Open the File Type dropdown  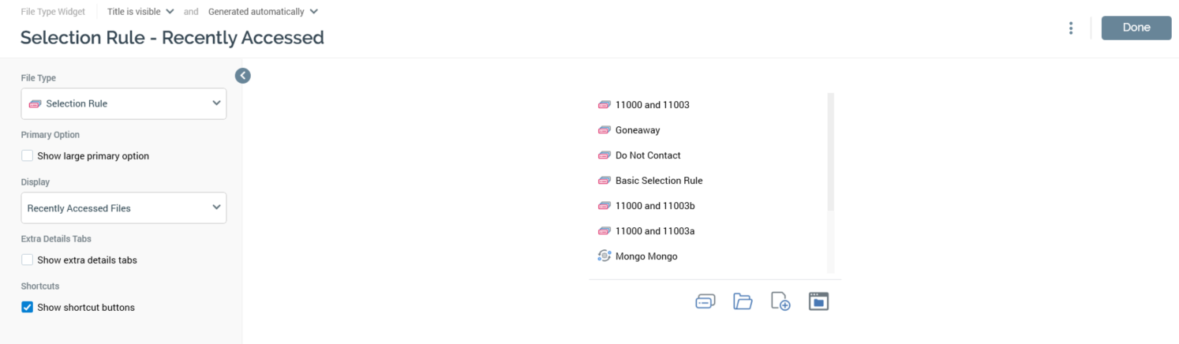point(124,104)
